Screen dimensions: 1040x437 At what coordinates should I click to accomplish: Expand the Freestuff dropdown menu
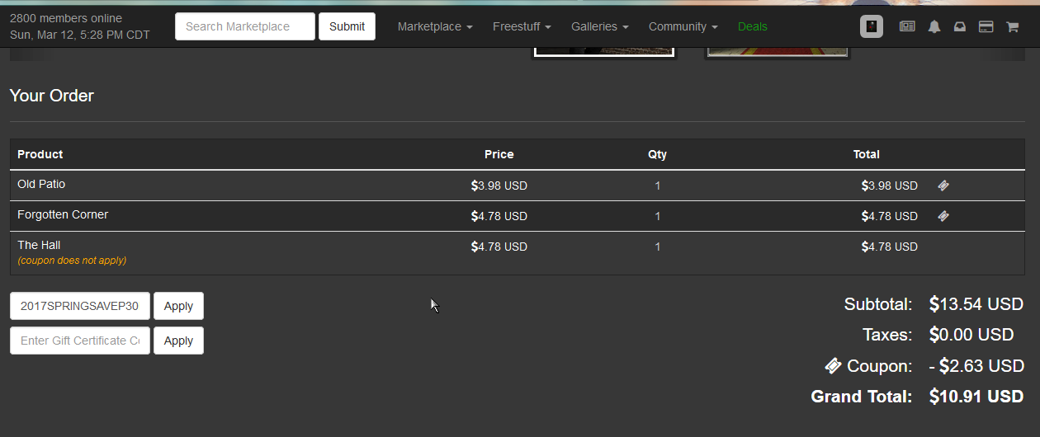coord(522,26)
